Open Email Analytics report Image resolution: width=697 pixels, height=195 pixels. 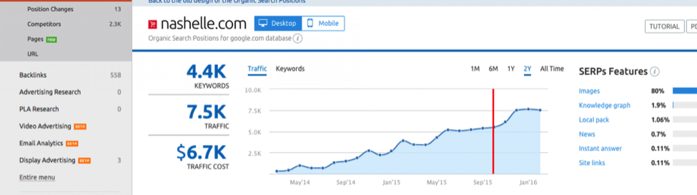coord(41,143)
